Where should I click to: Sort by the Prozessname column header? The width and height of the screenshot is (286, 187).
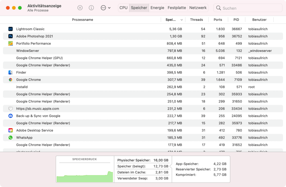[x=82, y=20]
